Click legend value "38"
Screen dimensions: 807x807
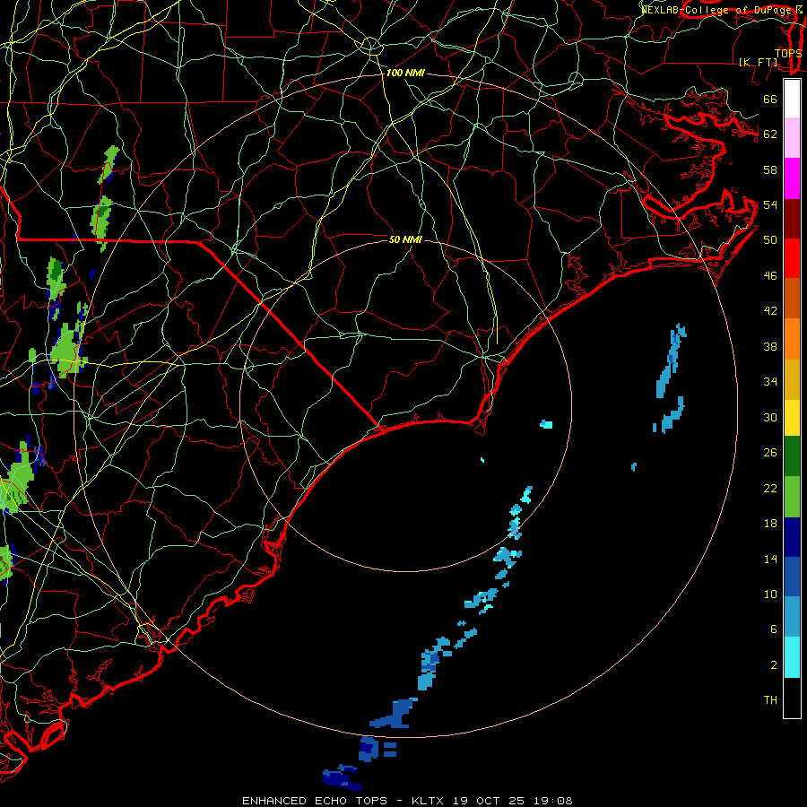[770, 347]
